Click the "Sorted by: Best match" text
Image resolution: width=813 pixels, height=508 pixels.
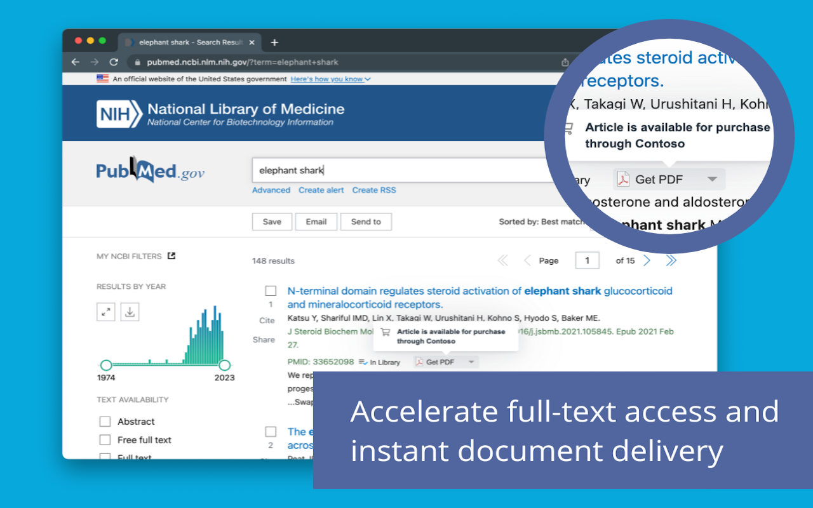coord(542,222)
